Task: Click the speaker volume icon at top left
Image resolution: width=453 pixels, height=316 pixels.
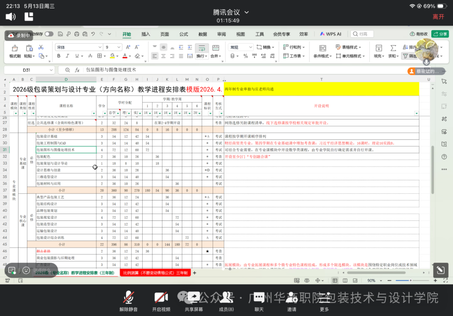Action: (x=10, y=17)
